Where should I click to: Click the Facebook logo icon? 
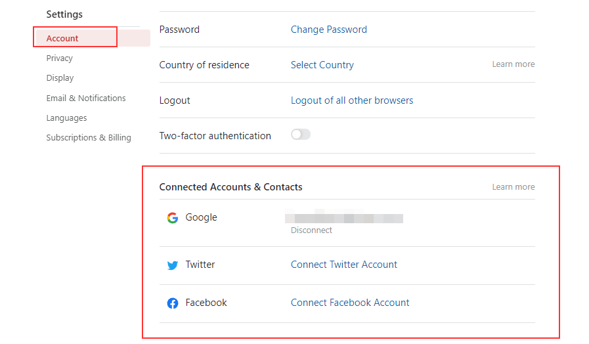173,303
